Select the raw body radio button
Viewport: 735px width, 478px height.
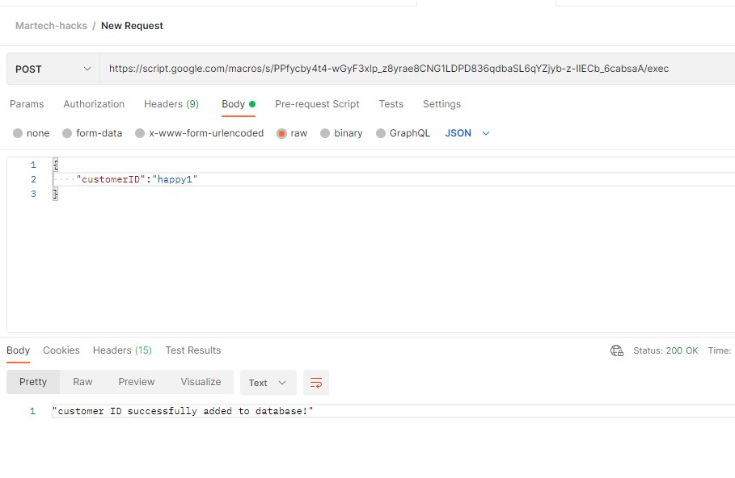pos(281,133)
